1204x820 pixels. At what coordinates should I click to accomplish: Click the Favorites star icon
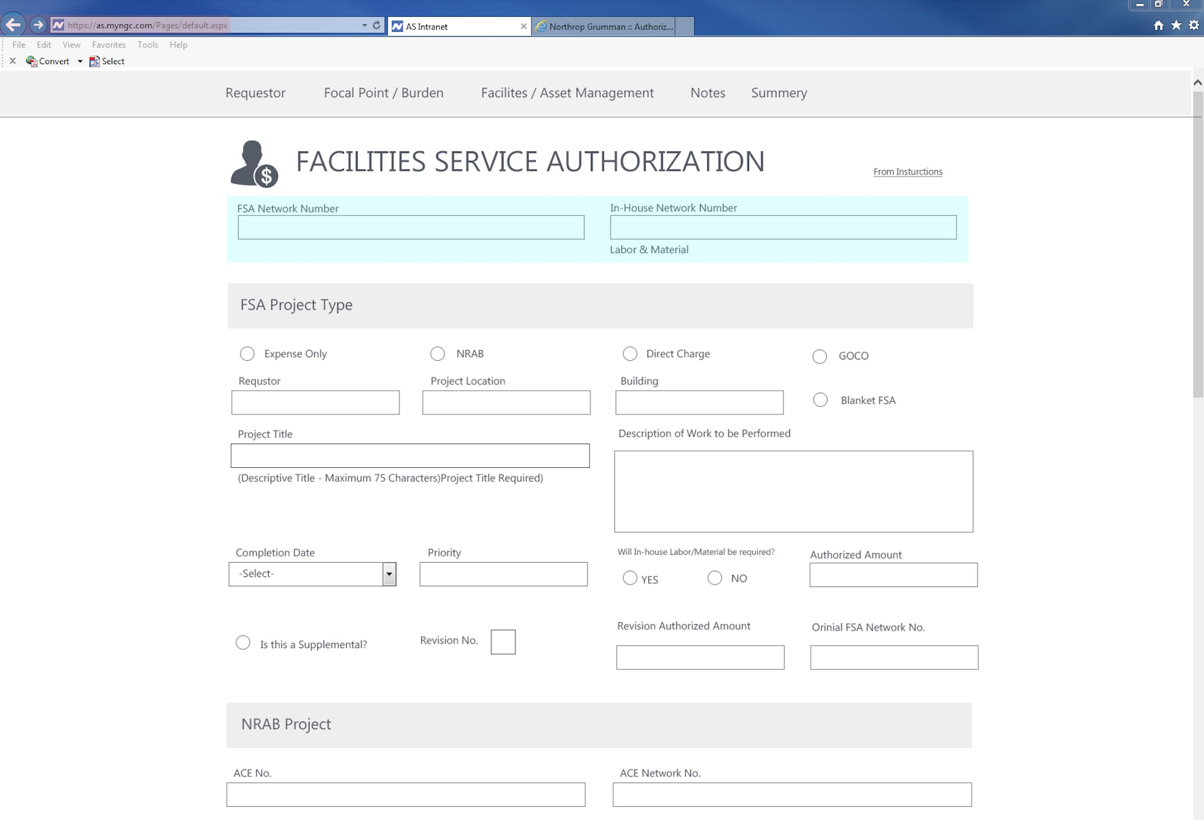click(1176, 26)
